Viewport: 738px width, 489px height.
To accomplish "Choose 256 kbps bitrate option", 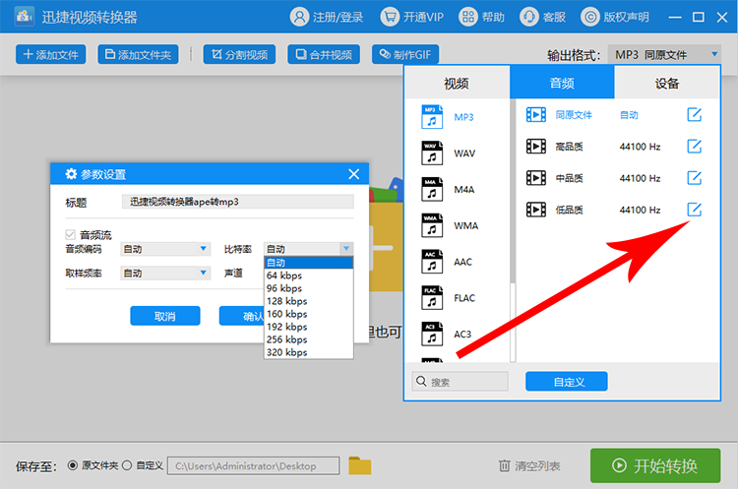I will pyautogui.click(x=308, y=339).
